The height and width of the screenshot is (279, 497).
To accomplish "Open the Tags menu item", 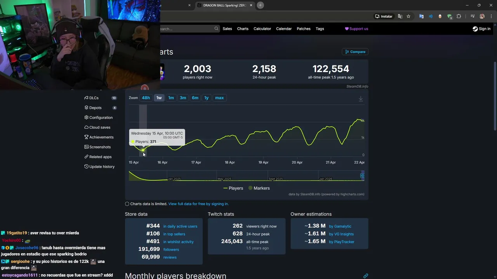I will [x=320, y=29].
